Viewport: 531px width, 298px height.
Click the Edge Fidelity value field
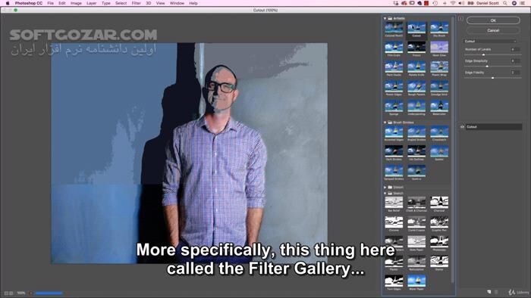515,72
